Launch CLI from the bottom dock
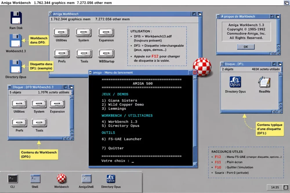This screenshot has width=290, height=193. click(x=13, y=179)
